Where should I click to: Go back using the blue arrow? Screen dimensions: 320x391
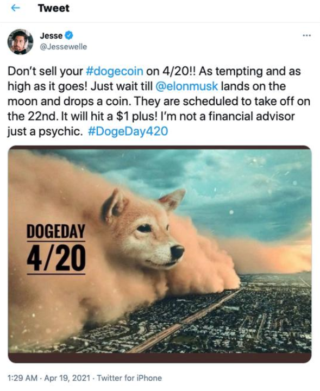point(16,8)
